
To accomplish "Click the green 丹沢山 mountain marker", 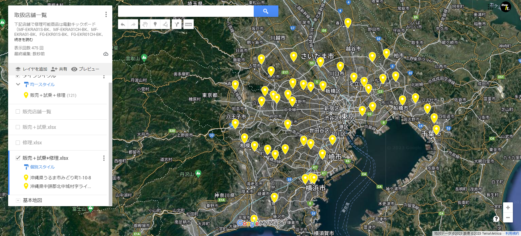I will pos(198,174).
